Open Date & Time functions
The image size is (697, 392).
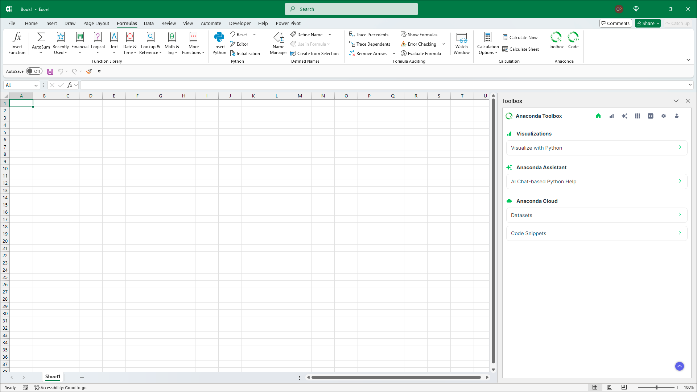click(130, 43)
